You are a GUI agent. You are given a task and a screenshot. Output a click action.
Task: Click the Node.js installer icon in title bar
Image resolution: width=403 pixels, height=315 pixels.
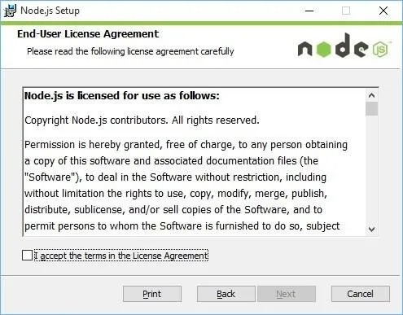coord(10,11)
